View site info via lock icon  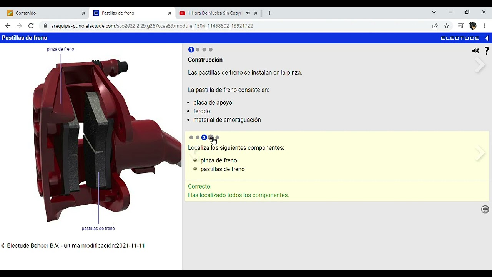[45, 26]
